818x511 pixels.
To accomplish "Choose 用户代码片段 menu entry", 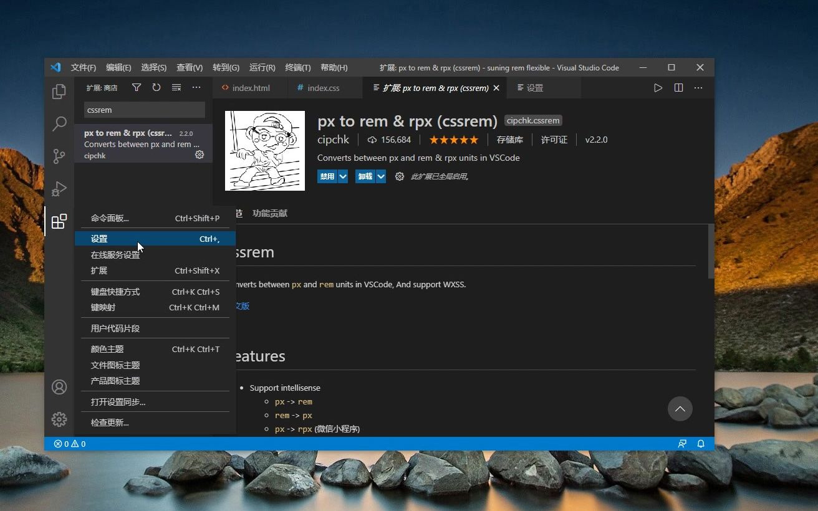I will tap(155, 328).
